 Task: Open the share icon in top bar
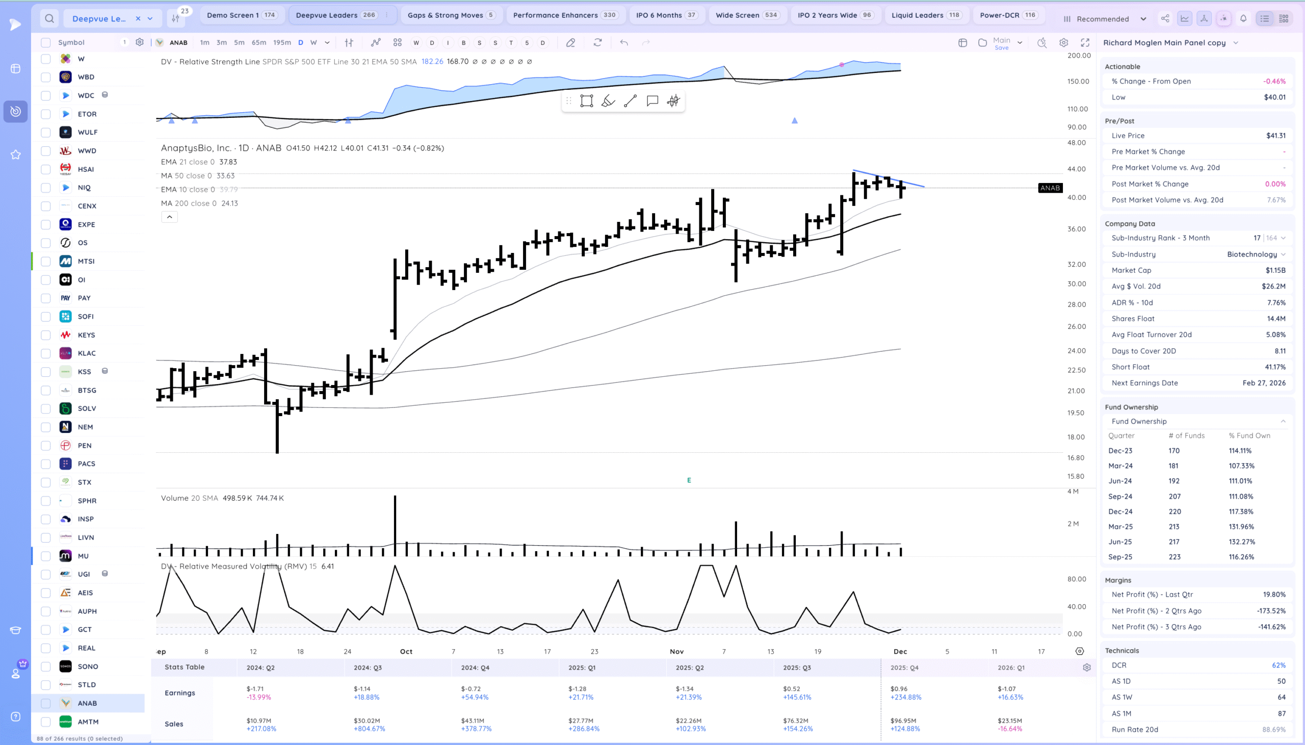point(1165,18)
